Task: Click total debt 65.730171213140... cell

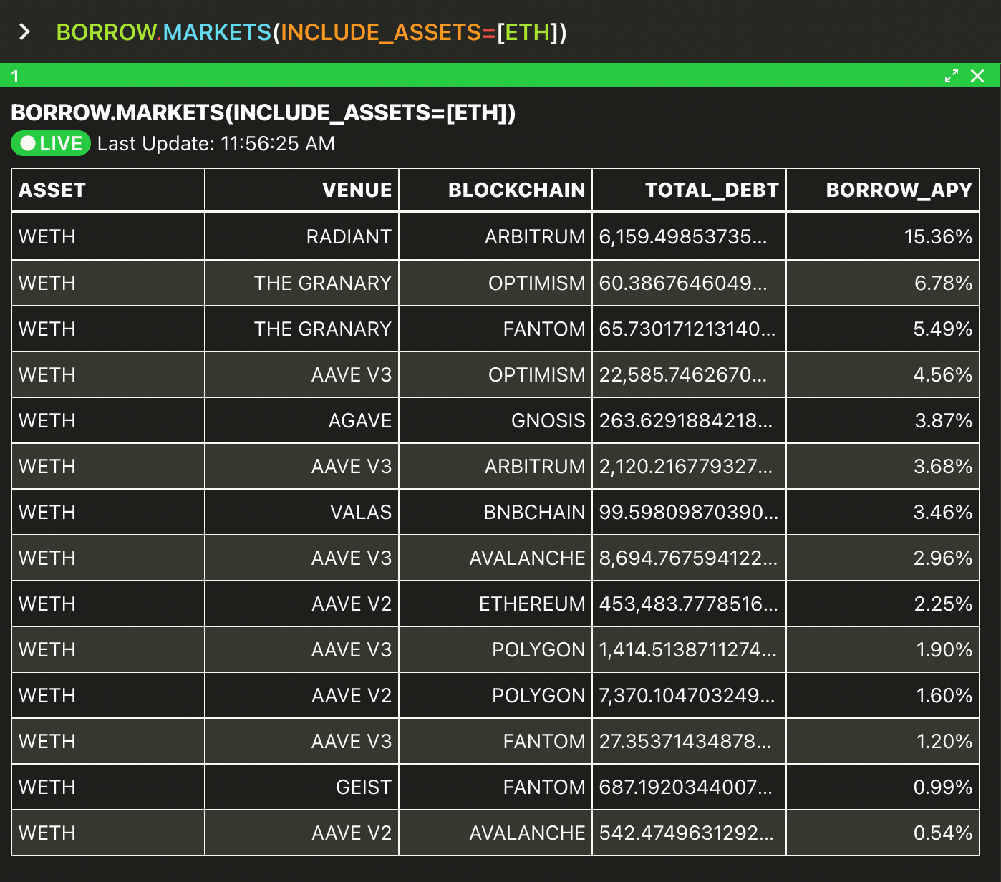Action: click(690, 329)
